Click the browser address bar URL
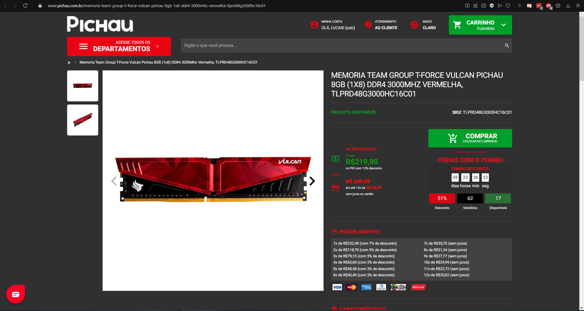Viewport: 584px width, 311px height. coord(157,6)
